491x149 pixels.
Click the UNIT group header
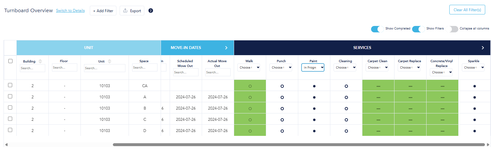pyautogui.click(x=89, y=48)
